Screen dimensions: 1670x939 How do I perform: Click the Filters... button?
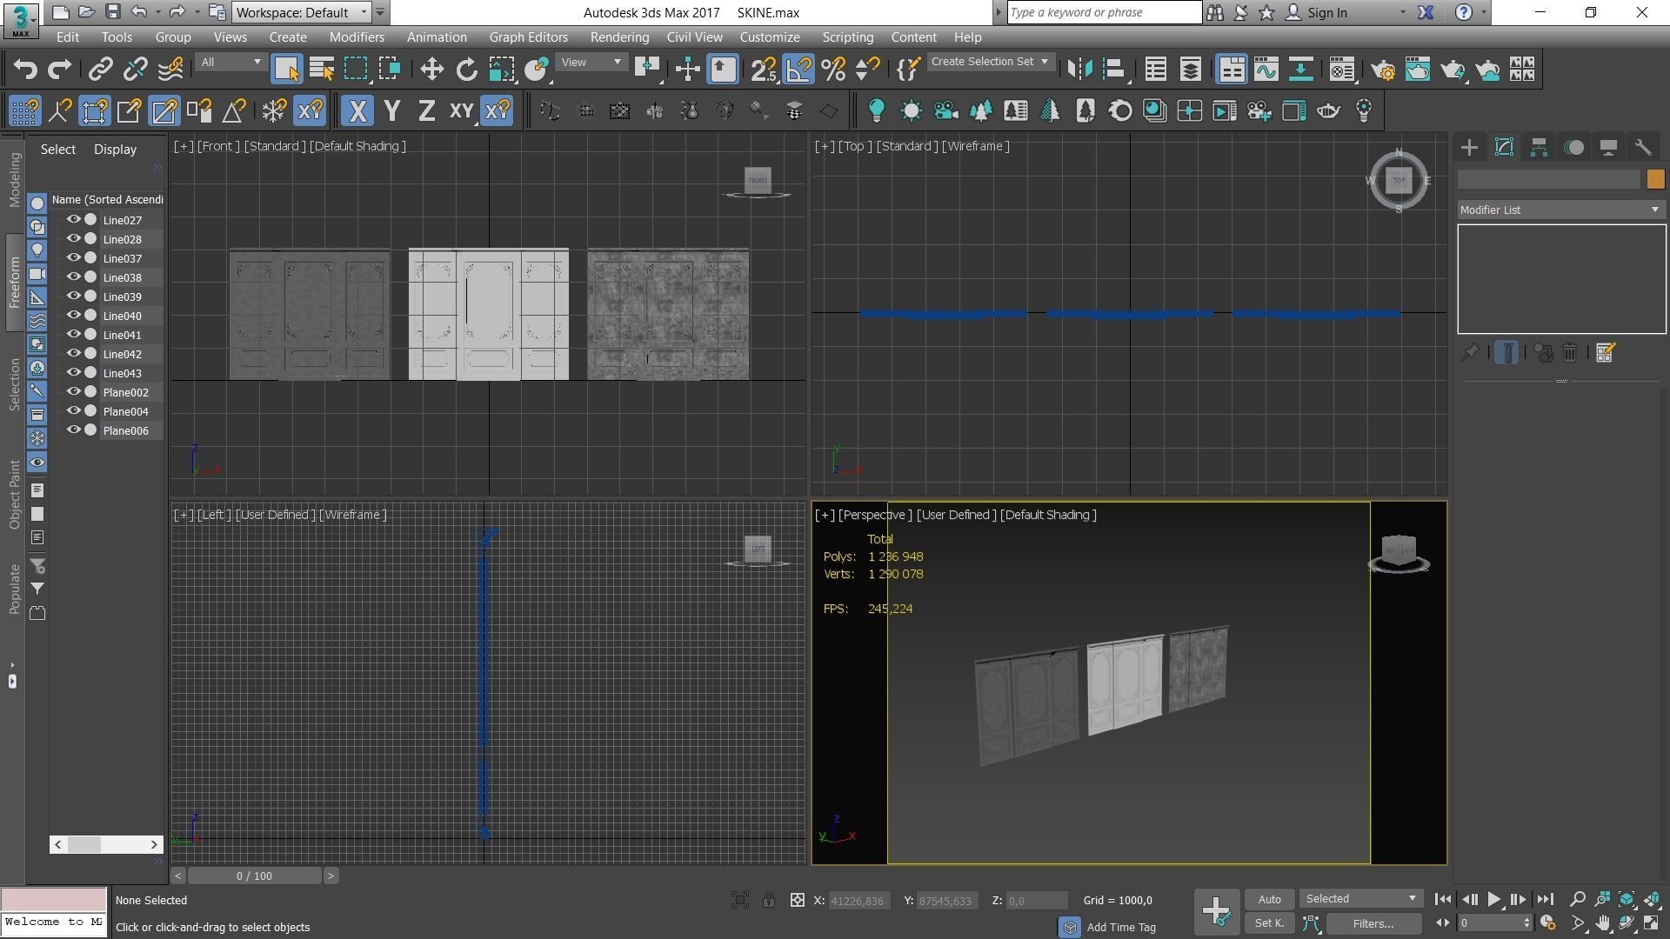(x=1373, y=923)
